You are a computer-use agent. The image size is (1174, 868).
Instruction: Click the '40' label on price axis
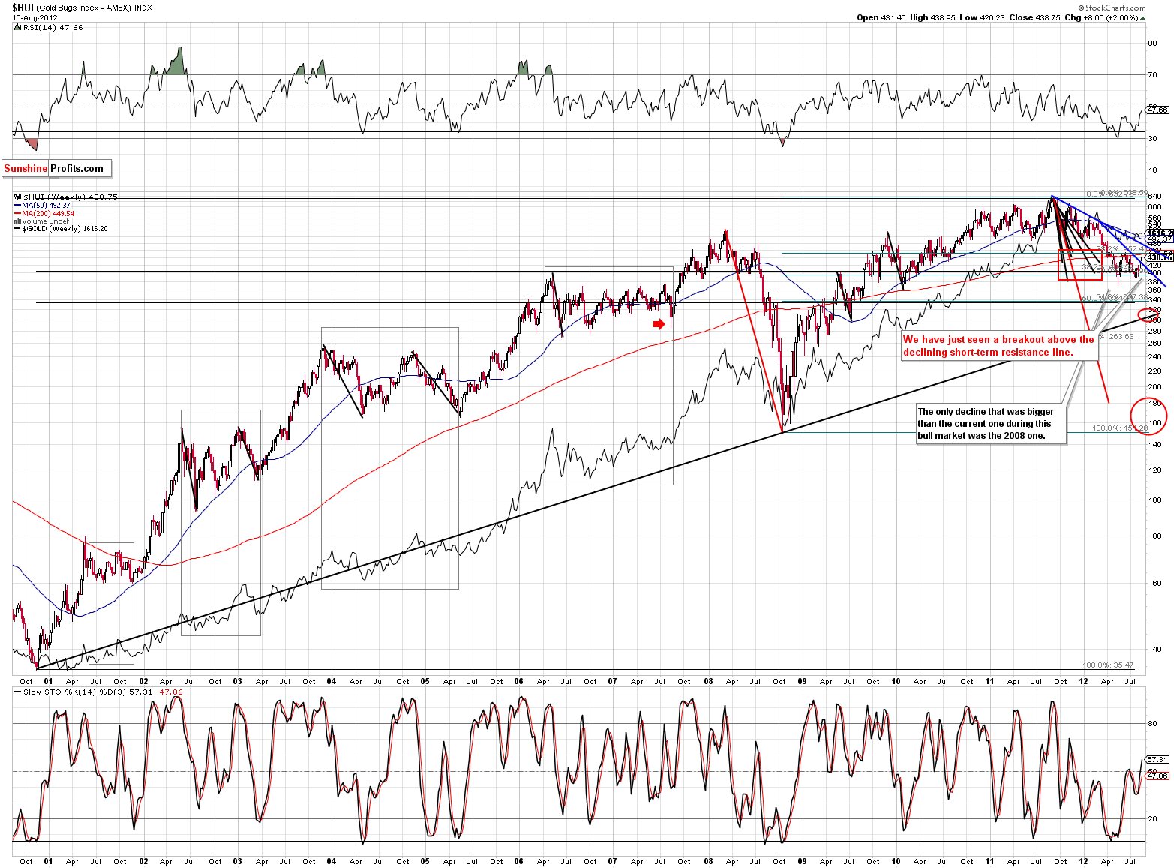click(x=1157, y=649)
